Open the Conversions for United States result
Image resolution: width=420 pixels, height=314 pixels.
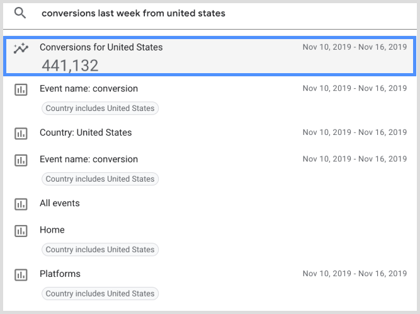pyautogui.click(x=101, y=47)
